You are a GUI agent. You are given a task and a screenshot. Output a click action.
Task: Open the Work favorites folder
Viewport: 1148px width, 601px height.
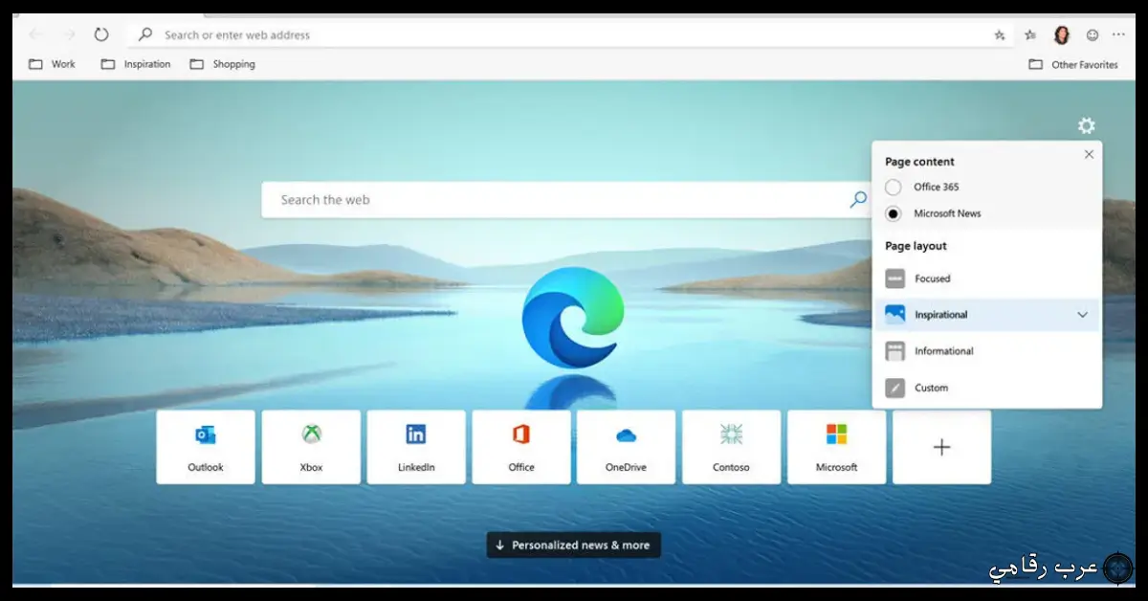pos(53,64)
